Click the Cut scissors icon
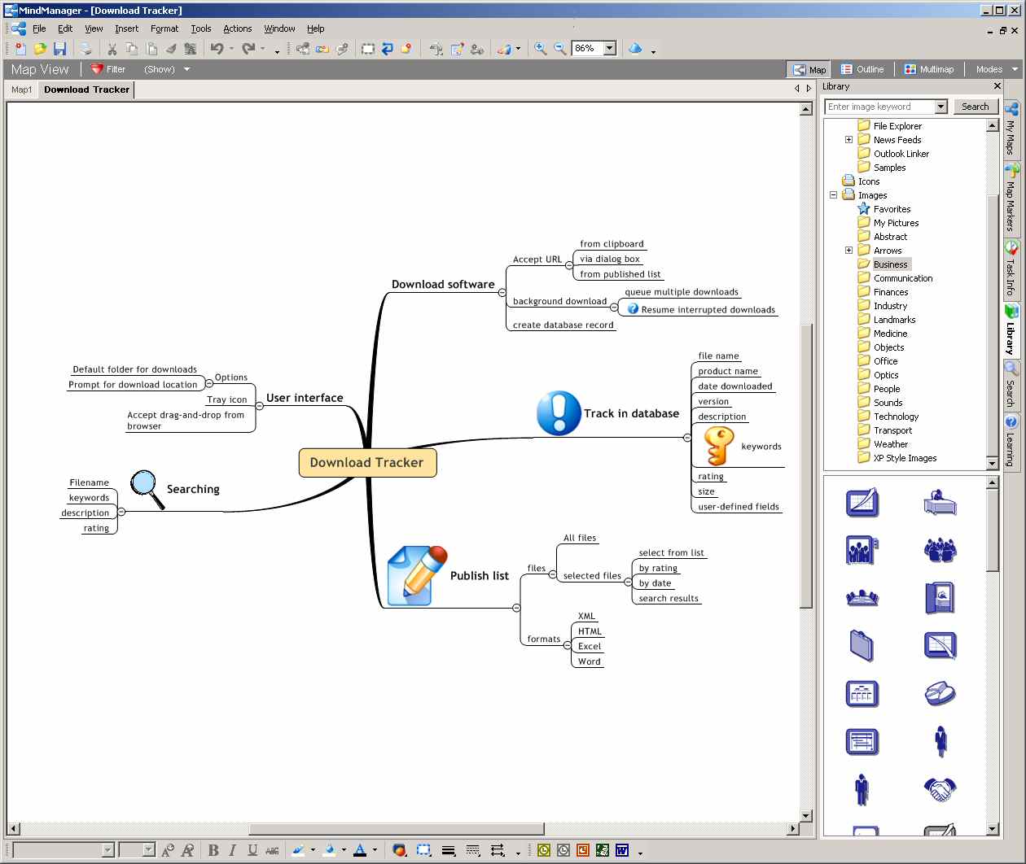This screenshot has height=864, width=1026. tap(112, 48)
